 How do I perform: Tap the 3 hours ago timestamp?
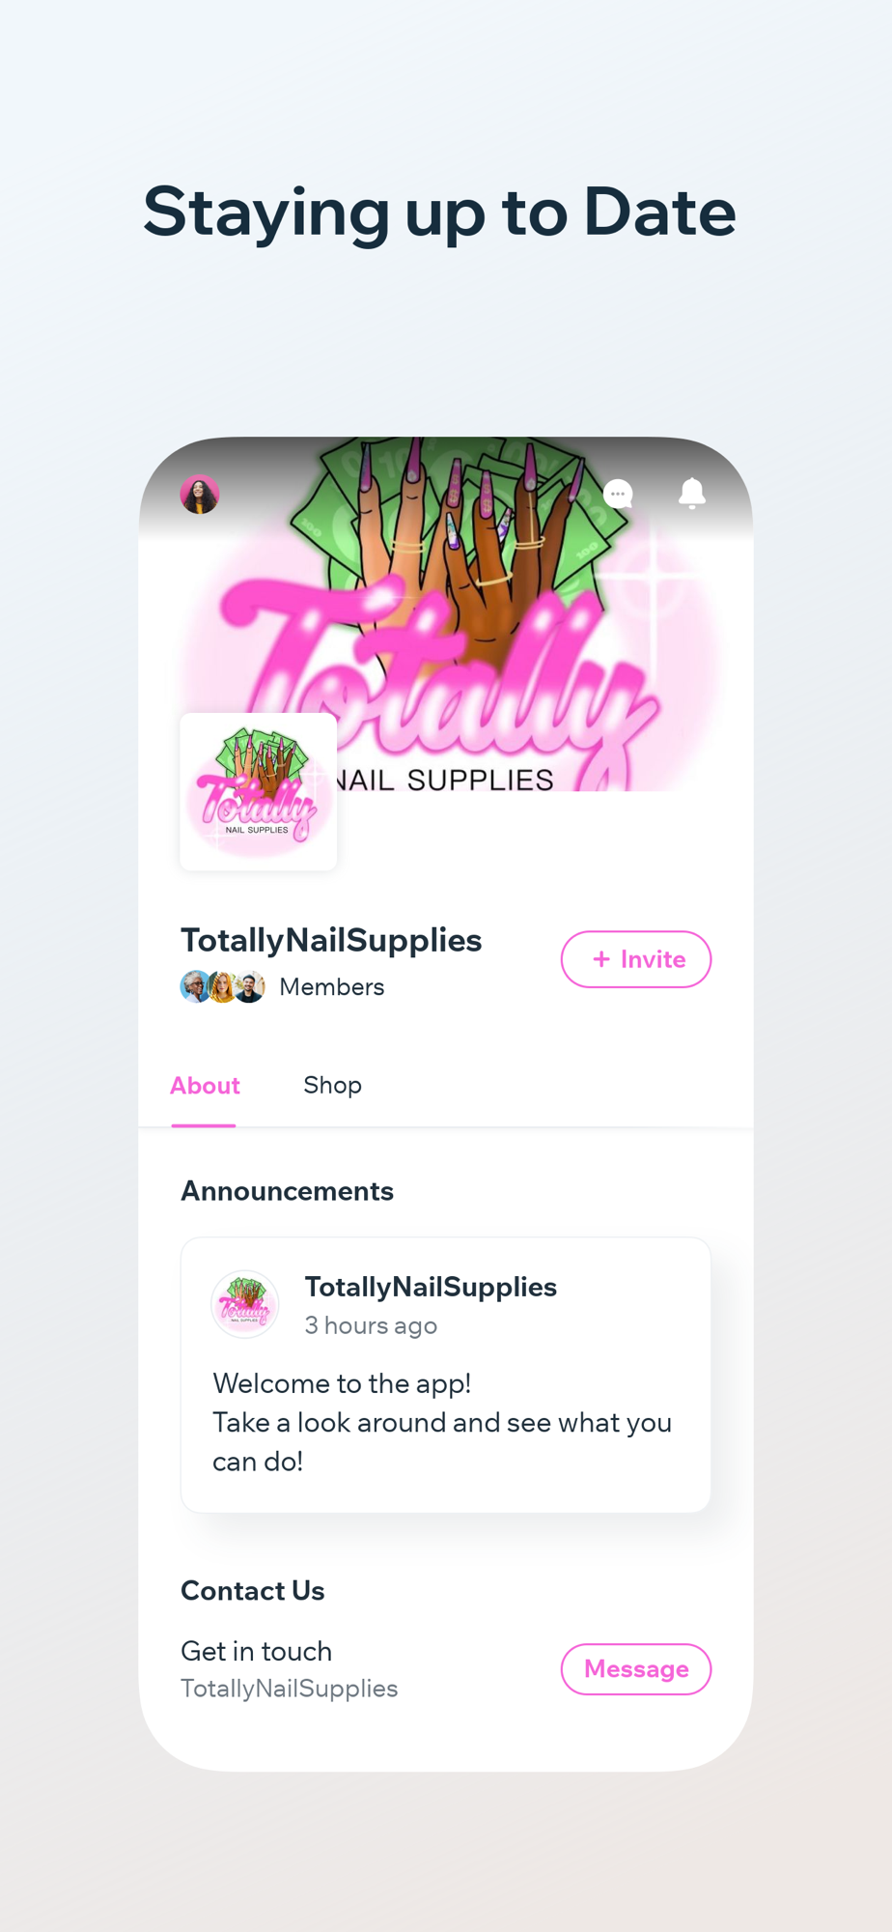pos(371,1325)
